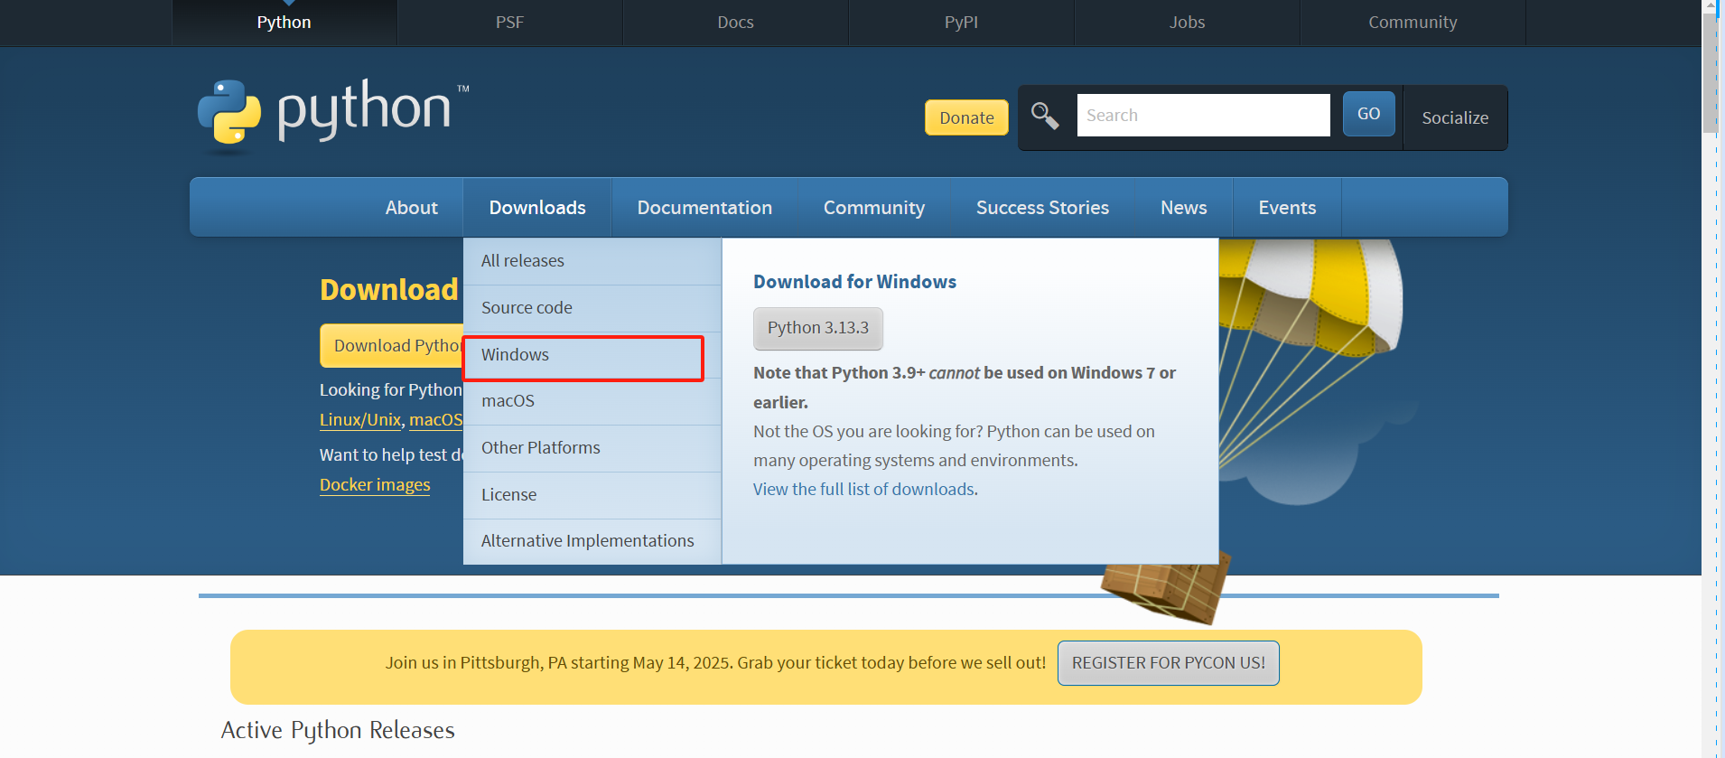This screenshot has width=1725, height=758.
Task: Select Alternative Implementations submenu entry
Action: pos(592,541)
